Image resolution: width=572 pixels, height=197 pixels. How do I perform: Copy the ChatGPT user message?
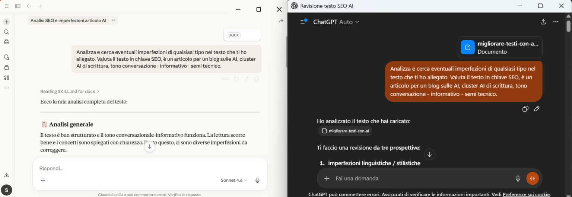pos(525,109)
